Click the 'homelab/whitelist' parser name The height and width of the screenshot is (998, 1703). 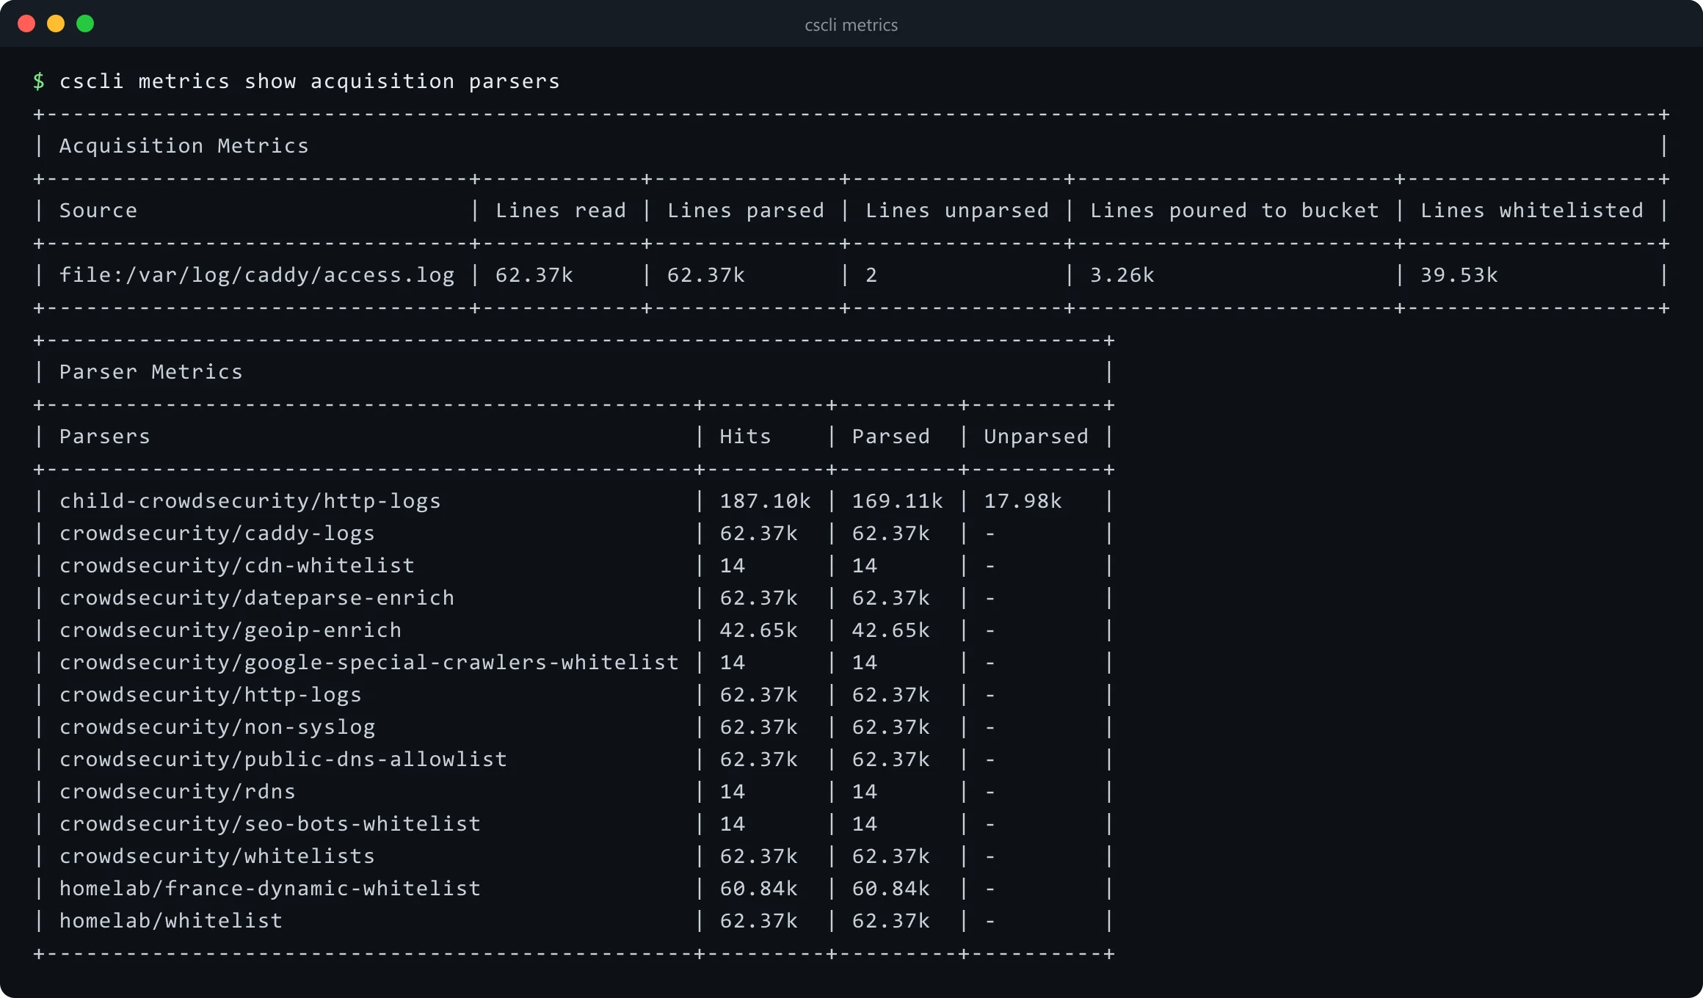click(171, 921)
